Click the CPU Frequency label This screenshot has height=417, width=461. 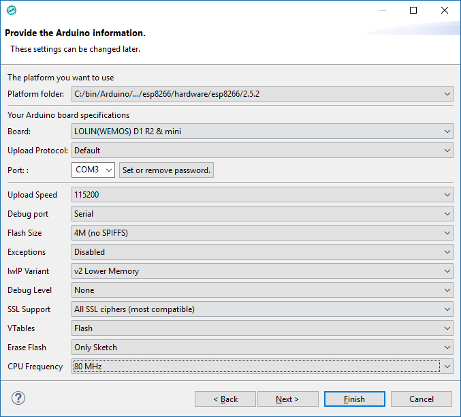coord(35,367)
